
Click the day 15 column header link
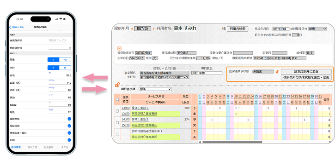[x=256, y=97]
